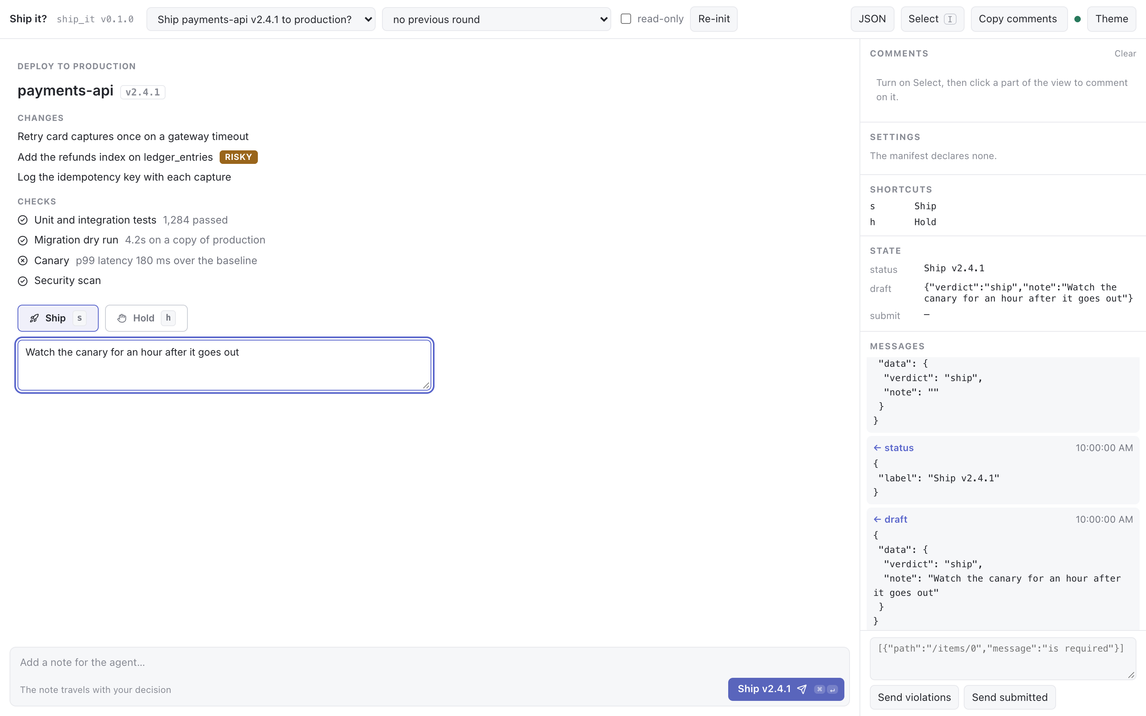
Task: Click the Hold hand button
Action: click(x=146, y=318)
